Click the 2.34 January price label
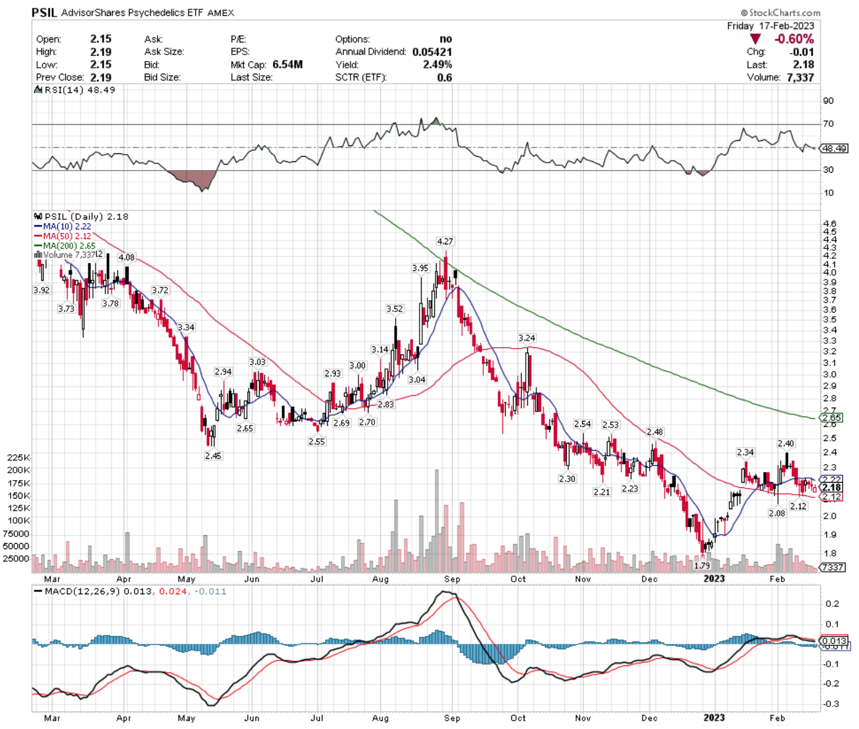Viewport: 859px width, 729px height. [745, 452]
